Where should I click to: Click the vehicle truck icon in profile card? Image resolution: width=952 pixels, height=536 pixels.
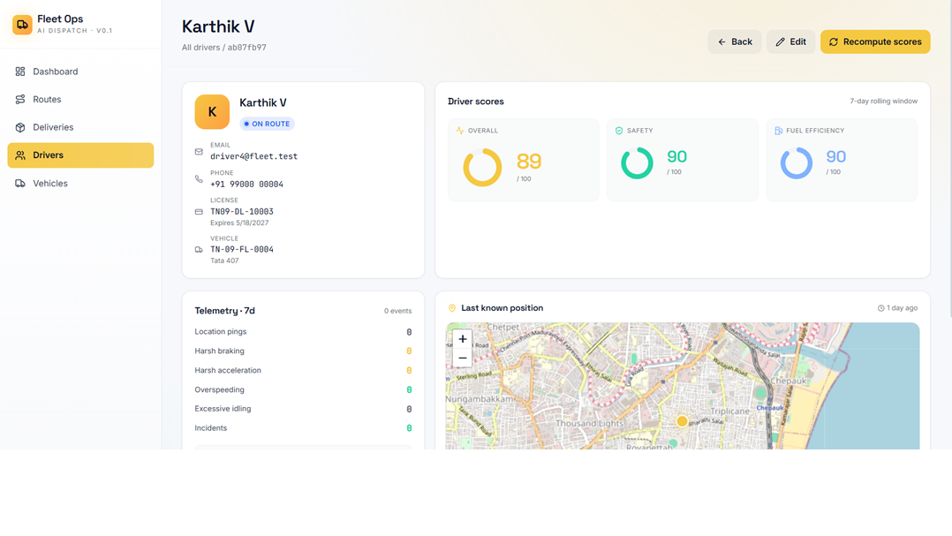pos(199,250)
